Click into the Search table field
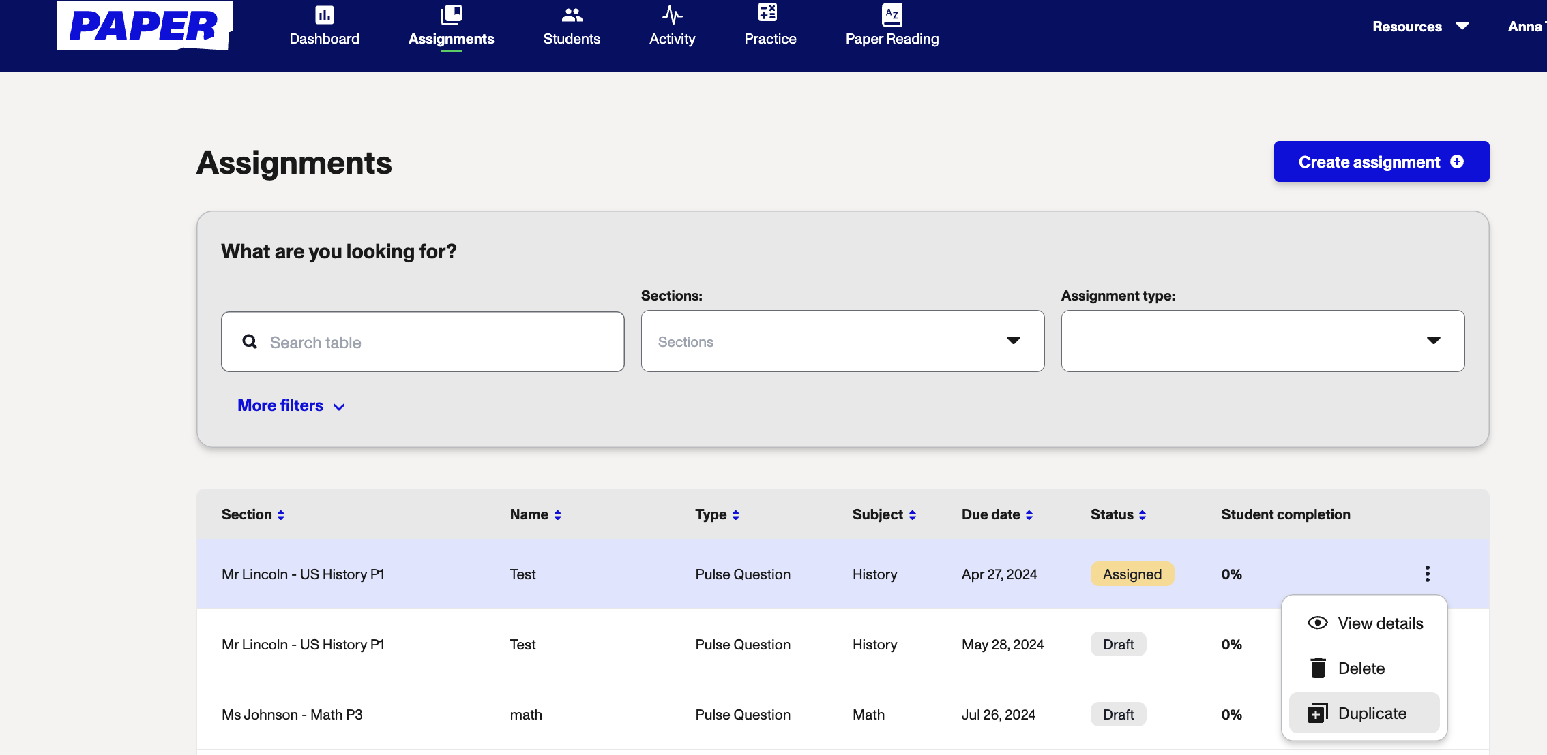 coord(422,341)
